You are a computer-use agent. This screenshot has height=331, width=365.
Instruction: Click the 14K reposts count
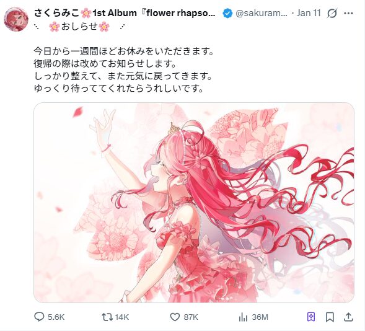click(x=121, y=317)
